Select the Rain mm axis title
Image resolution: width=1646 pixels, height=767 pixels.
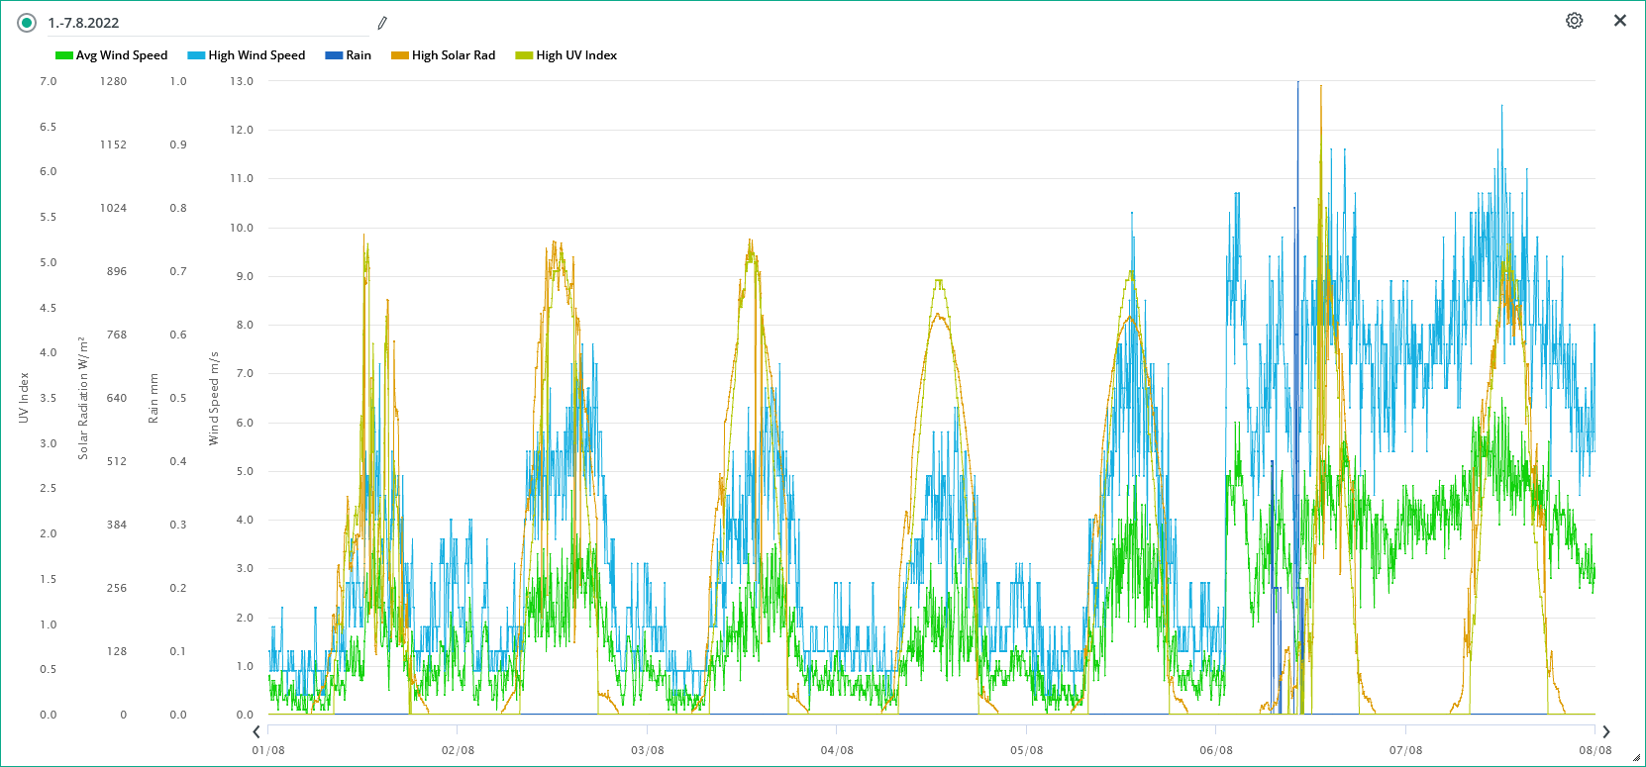(154, 398)
